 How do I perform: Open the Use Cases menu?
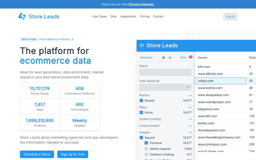click(100, 16)
